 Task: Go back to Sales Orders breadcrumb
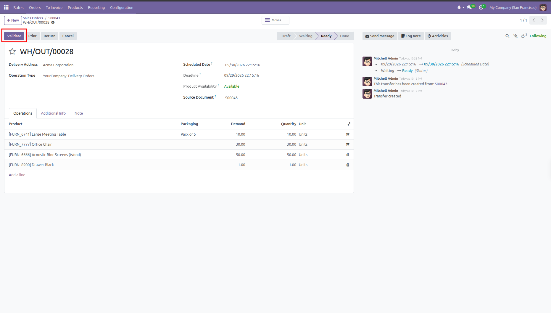coord(33,18)
